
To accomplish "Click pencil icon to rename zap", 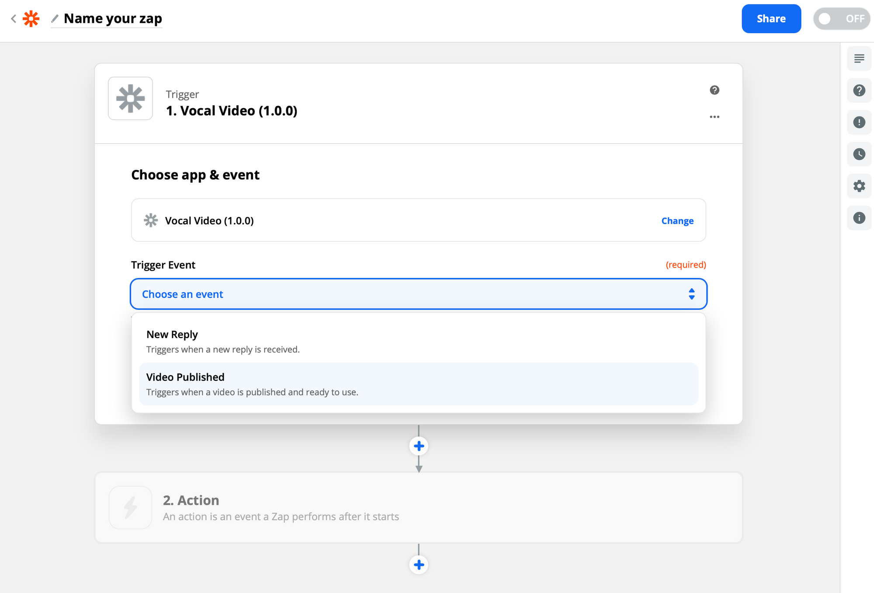I will pos(55,19).
